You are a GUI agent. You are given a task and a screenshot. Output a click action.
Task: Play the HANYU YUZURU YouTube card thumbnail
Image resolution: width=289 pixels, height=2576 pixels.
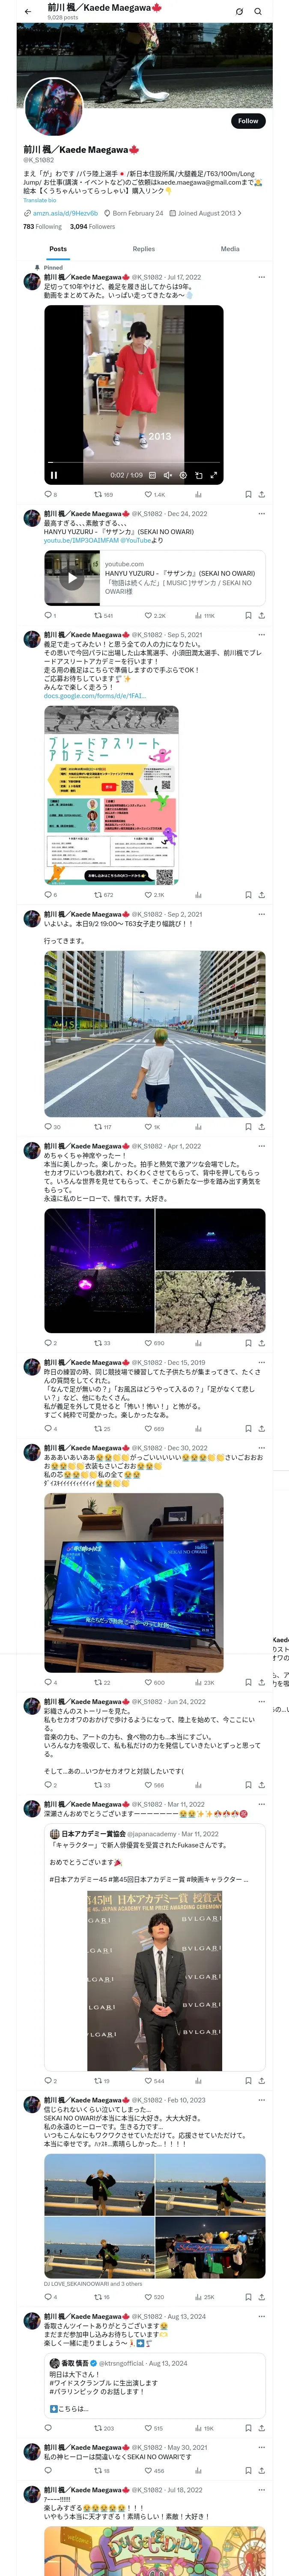click(72, 578)
